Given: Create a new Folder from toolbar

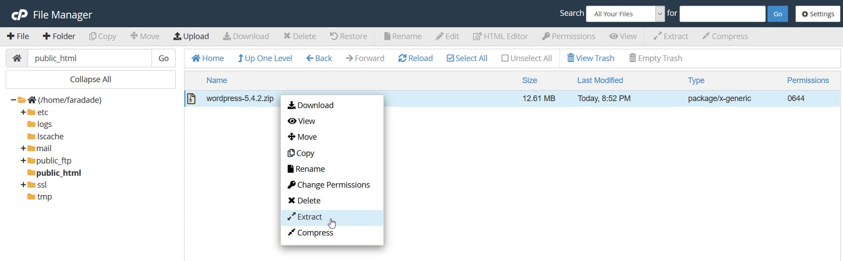Looking at the screenshot, I should [x=59, y=36].
